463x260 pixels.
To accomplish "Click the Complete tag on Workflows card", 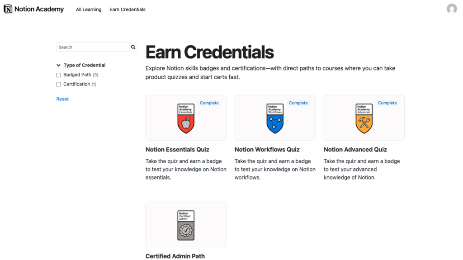I will point(298,103).
